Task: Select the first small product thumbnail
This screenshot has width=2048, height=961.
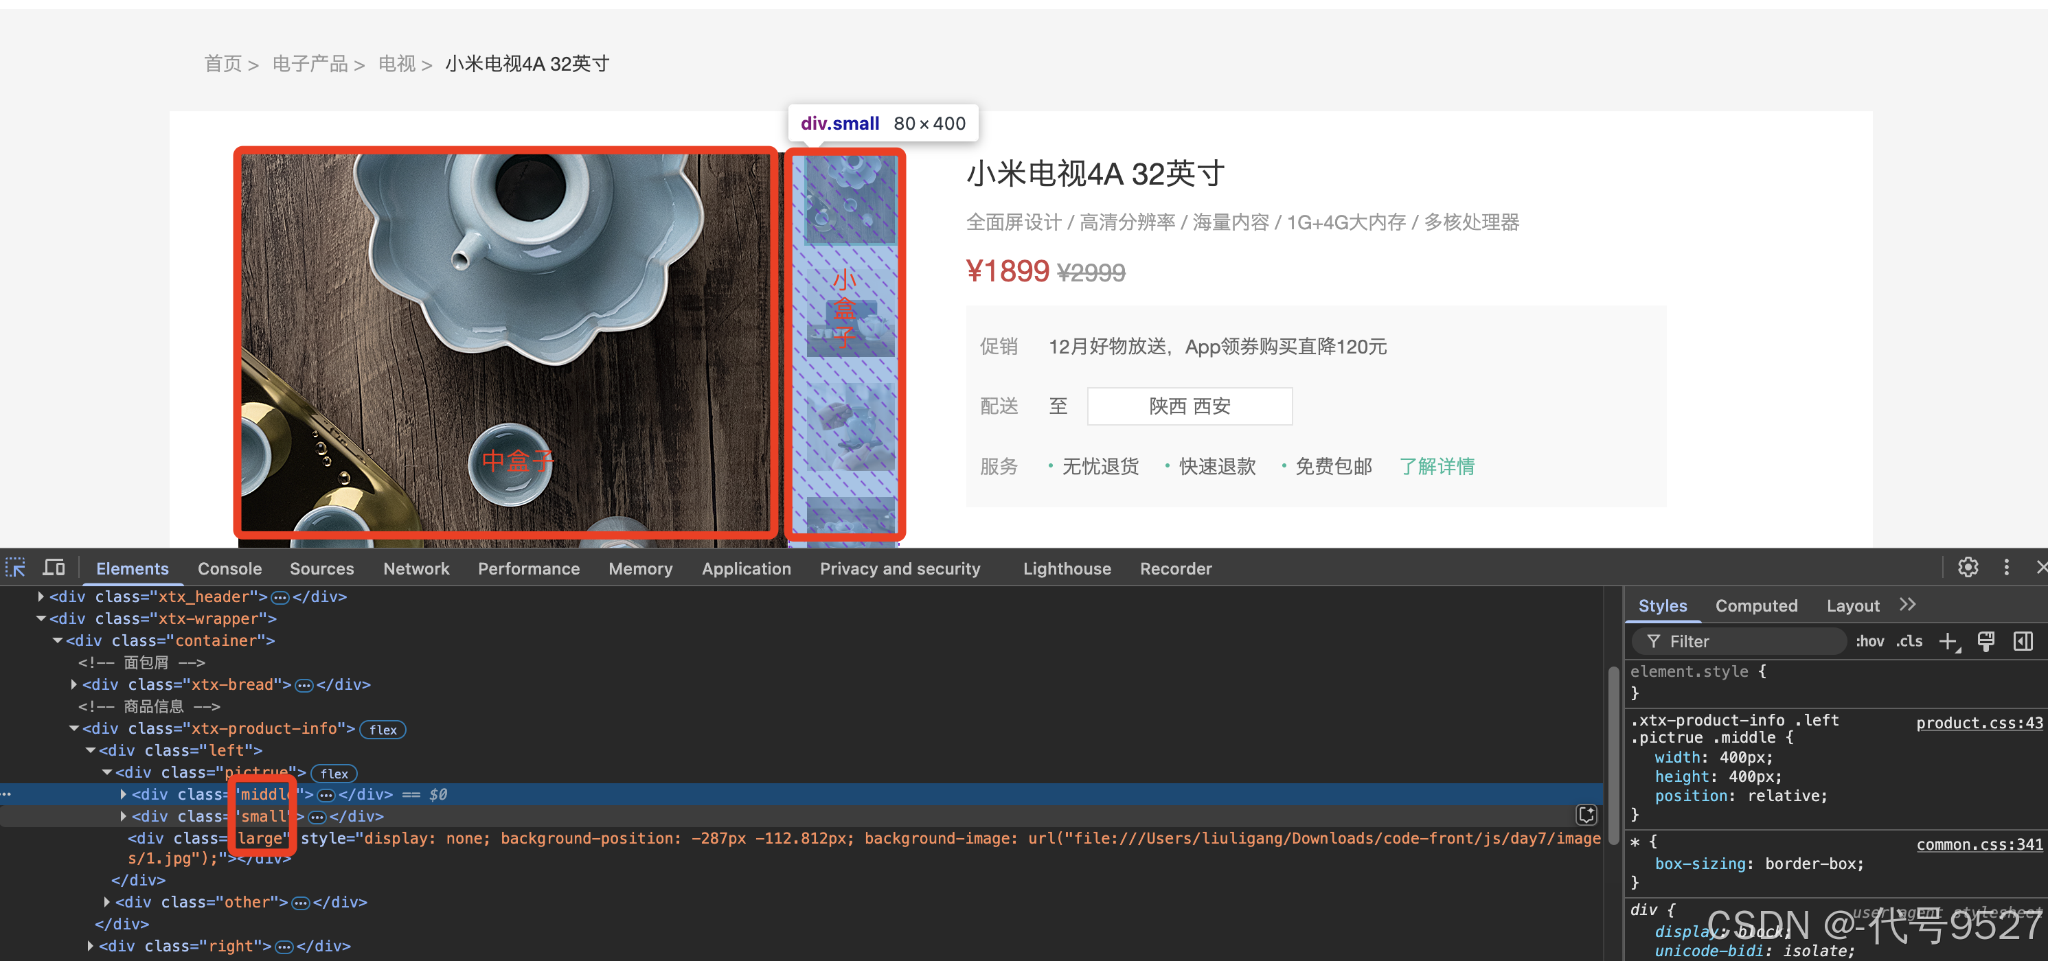Action: tap(850, 200)
